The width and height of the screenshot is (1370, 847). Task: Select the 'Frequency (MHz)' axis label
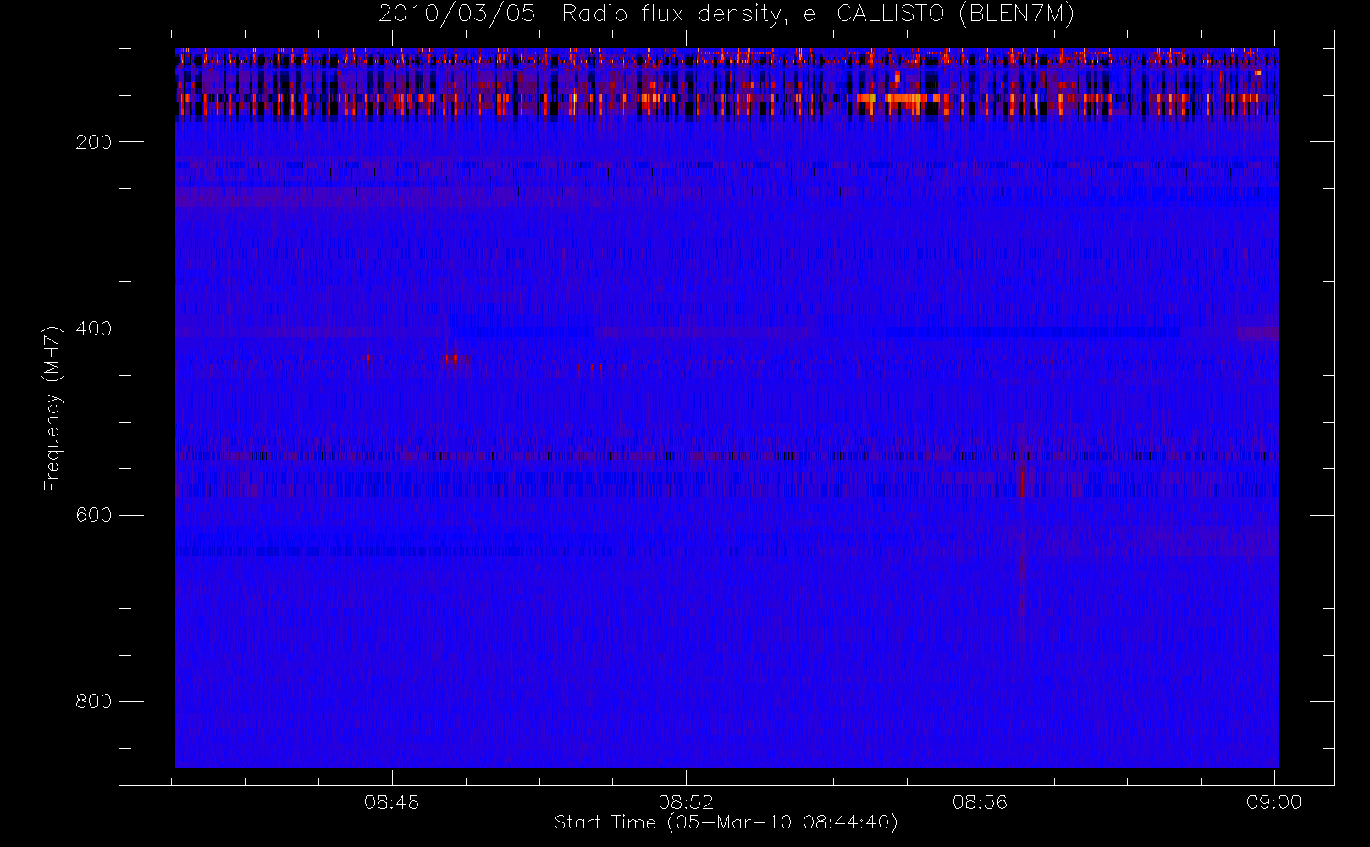coord(52,408)
